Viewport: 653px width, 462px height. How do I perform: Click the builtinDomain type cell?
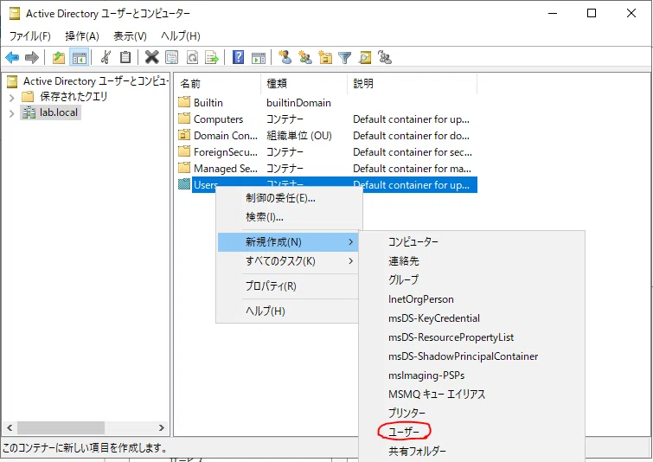(x=298, y=102)
